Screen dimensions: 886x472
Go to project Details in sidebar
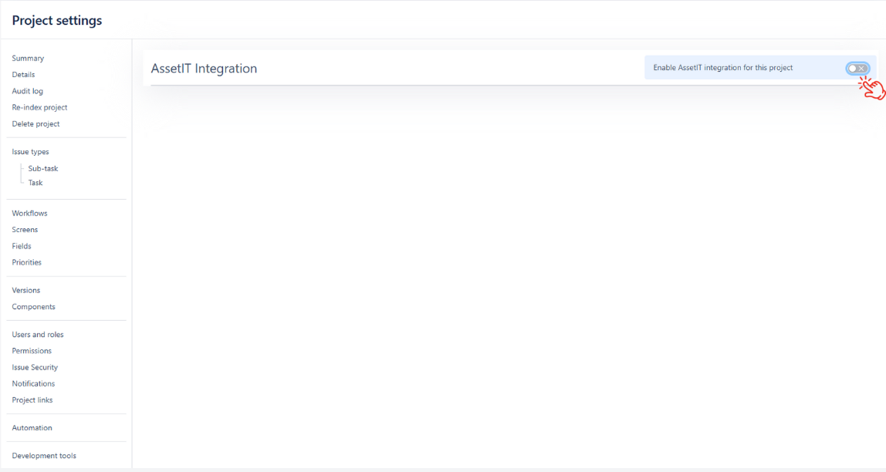[23, 75]
